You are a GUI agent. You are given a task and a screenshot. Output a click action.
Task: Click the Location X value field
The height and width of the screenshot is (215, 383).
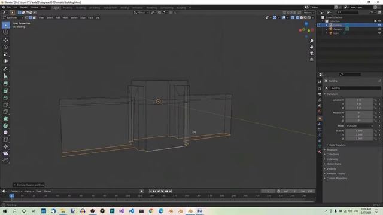click(x=359, y=100)
